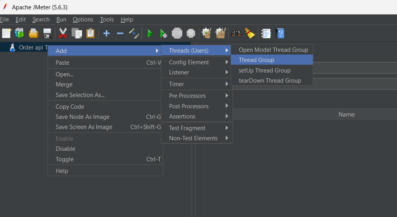Click the Open file folder icon
This screenshot has width=397, height=217.
coord(34,33)
